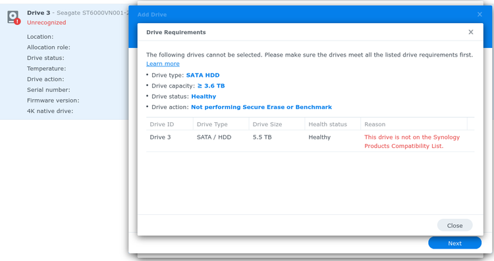The width and height of the screenshot is (494, 261).
Task: Click the Healthy drive status requirement
Action: point(204,97)
